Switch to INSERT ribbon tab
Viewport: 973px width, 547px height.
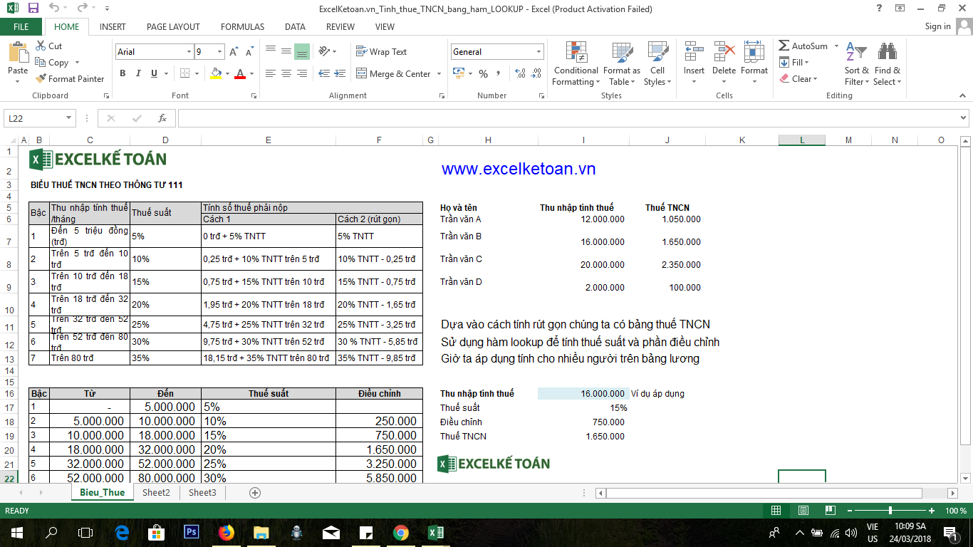tap(113, 27)
